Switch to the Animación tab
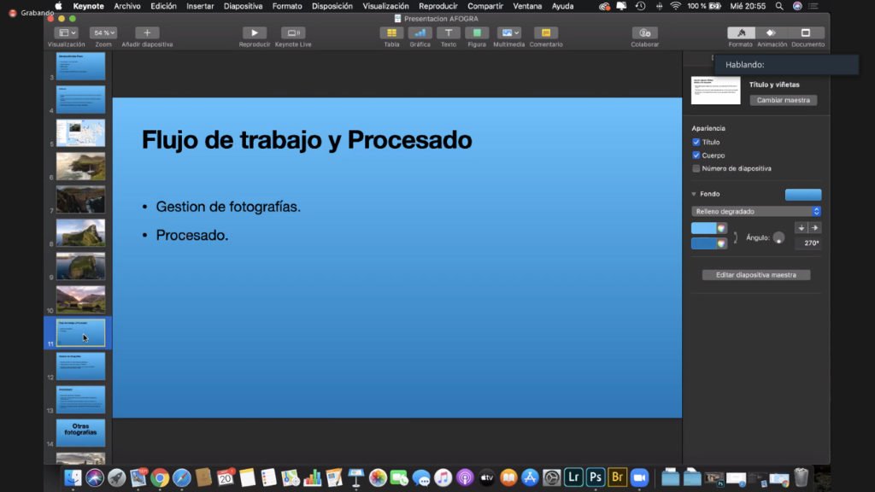This screenshot has width=875, height=492. click(x=772, y=33)
